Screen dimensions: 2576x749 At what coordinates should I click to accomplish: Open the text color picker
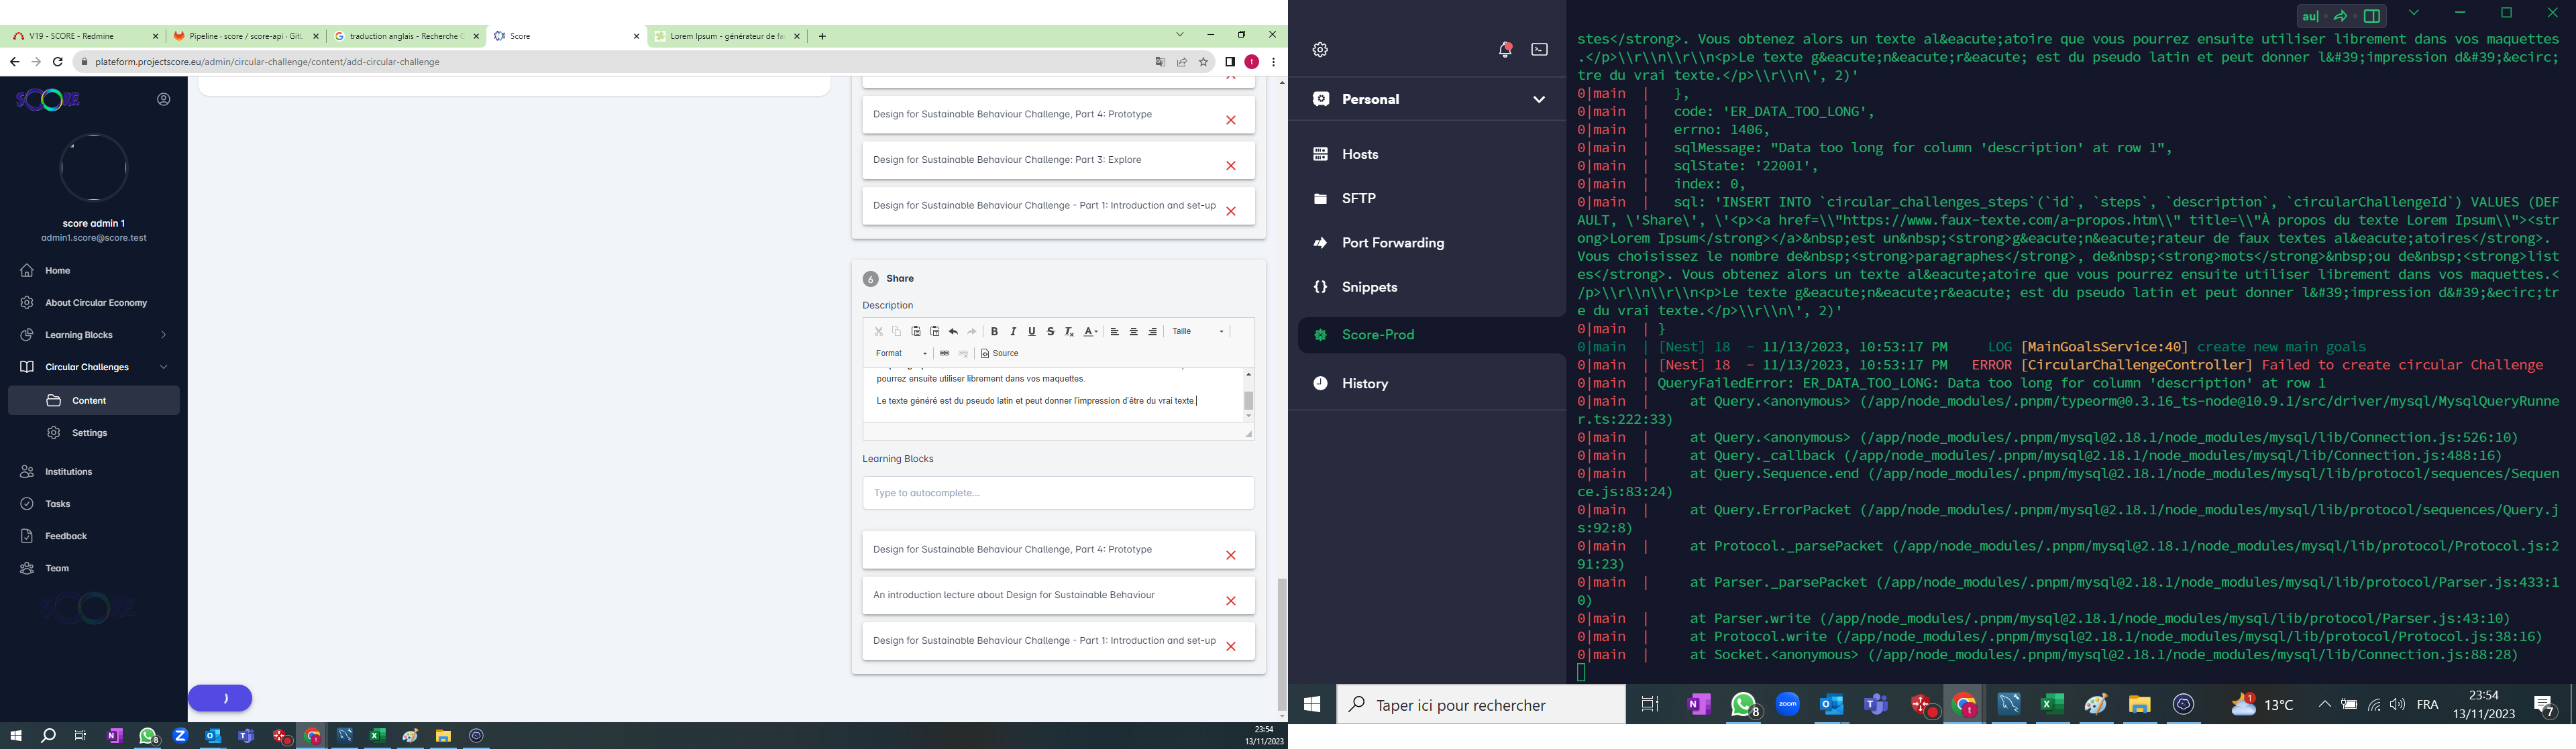pyautogui.click(x=1091, y=332)
